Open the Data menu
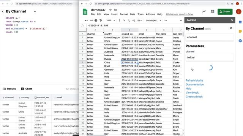This screenshot has height=136, width=243. (133, 14)
